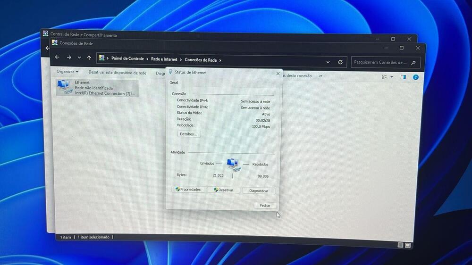The width and height of the screenshot is (472, 265).
Task: Click the Status da Mídia Ativo value
Action: [266, 114]
